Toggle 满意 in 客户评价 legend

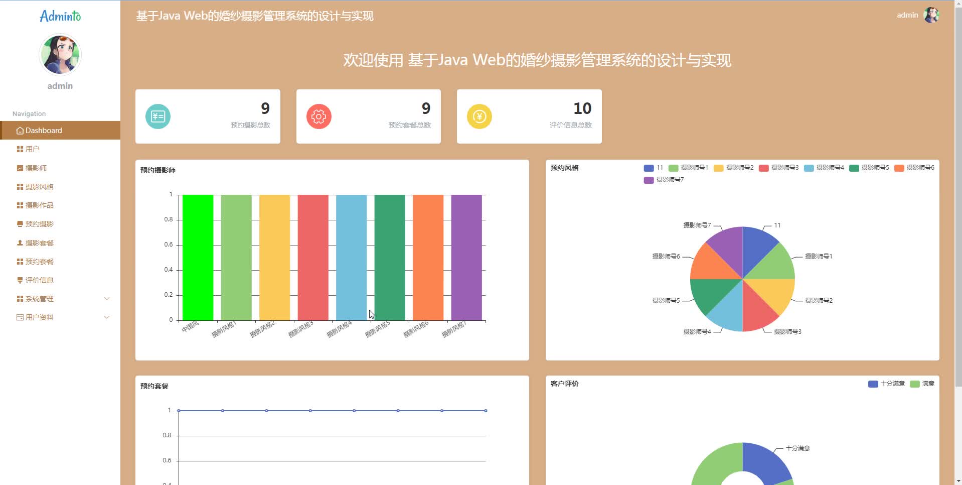pyautogui.click(x=922, y=384)
